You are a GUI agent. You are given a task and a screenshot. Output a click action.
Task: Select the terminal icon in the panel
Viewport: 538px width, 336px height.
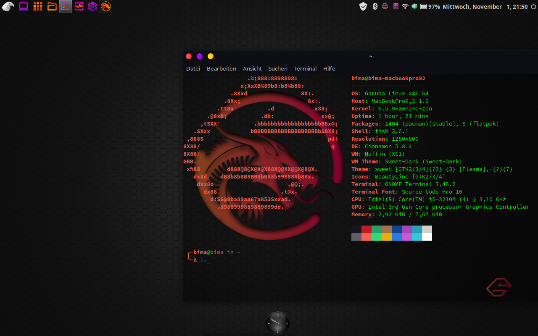point(66,6)
